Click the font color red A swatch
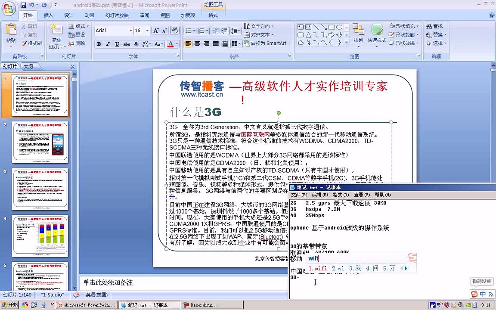 coord(170,44)
